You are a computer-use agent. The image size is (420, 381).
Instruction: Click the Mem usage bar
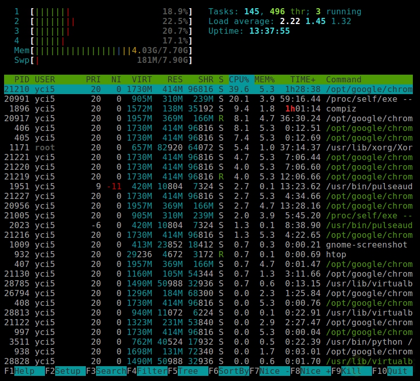point(103,51)
